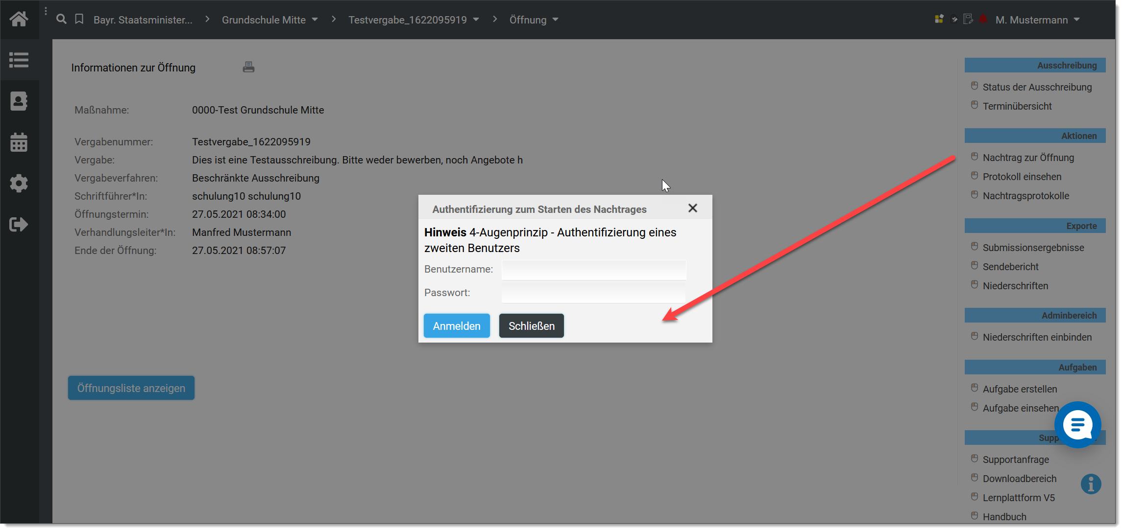Click the Schließen button
The height and width of the screenshot is (531, 1123).
(x=532, y=326)
